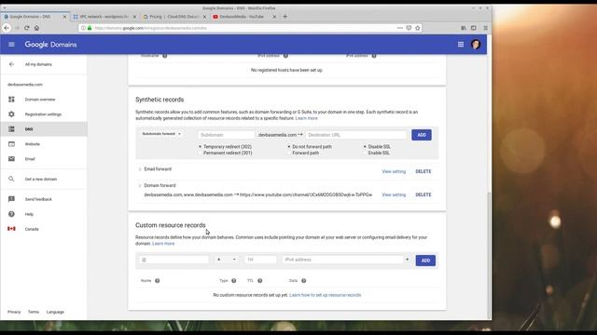Click ADD button for custom resource record
Screen dimensions: 597x335
(425, 261)
